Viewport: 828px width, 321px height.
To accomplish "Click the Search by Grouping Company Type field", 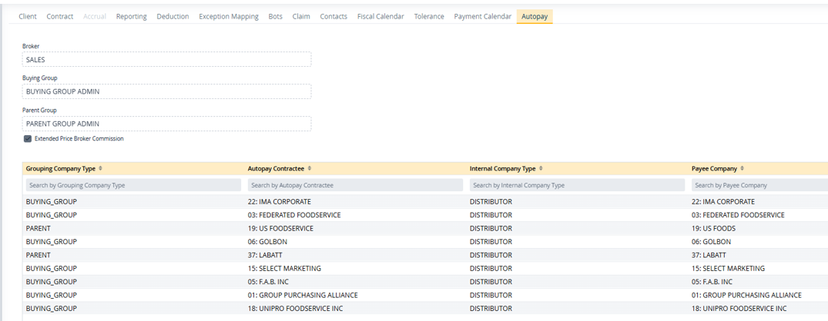I will (132, 185).
